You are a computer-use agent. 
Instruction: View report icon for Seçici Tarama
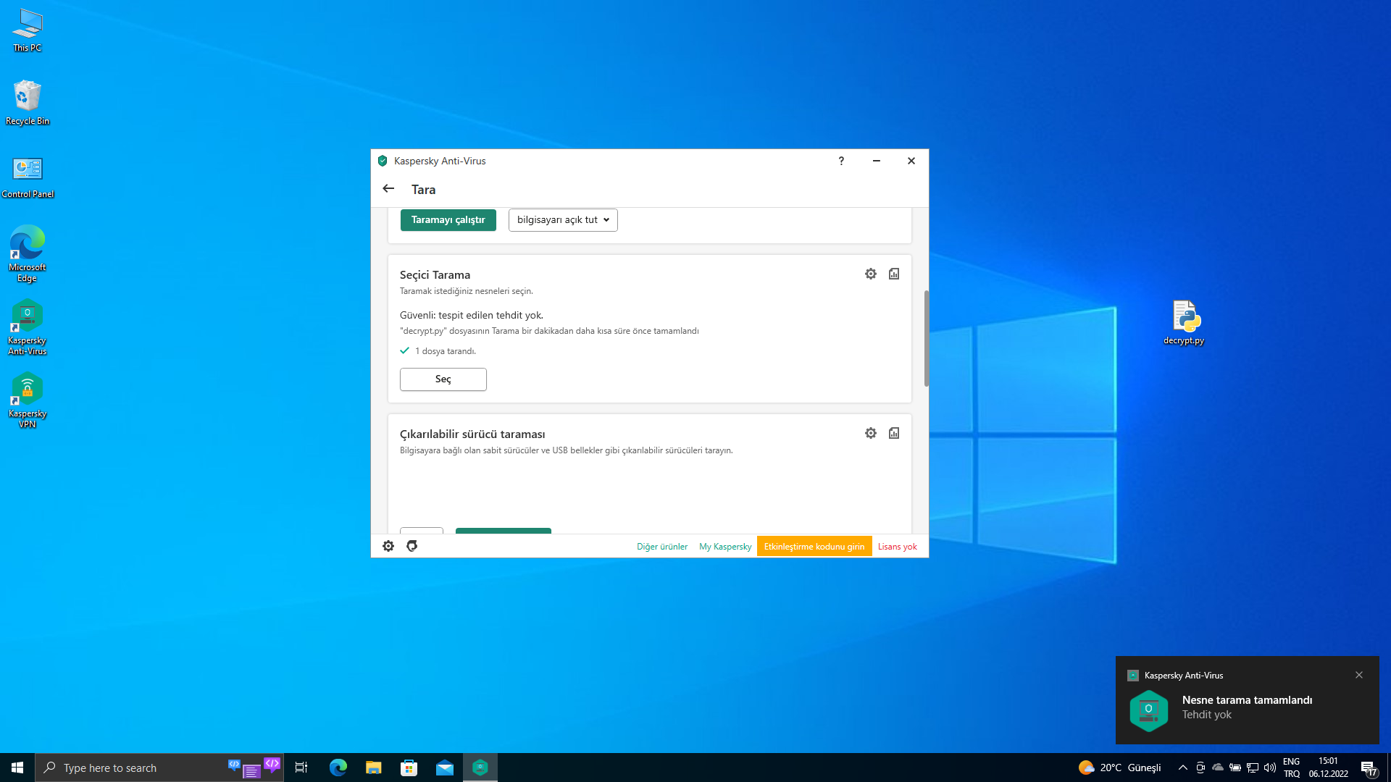click(894, 274)
